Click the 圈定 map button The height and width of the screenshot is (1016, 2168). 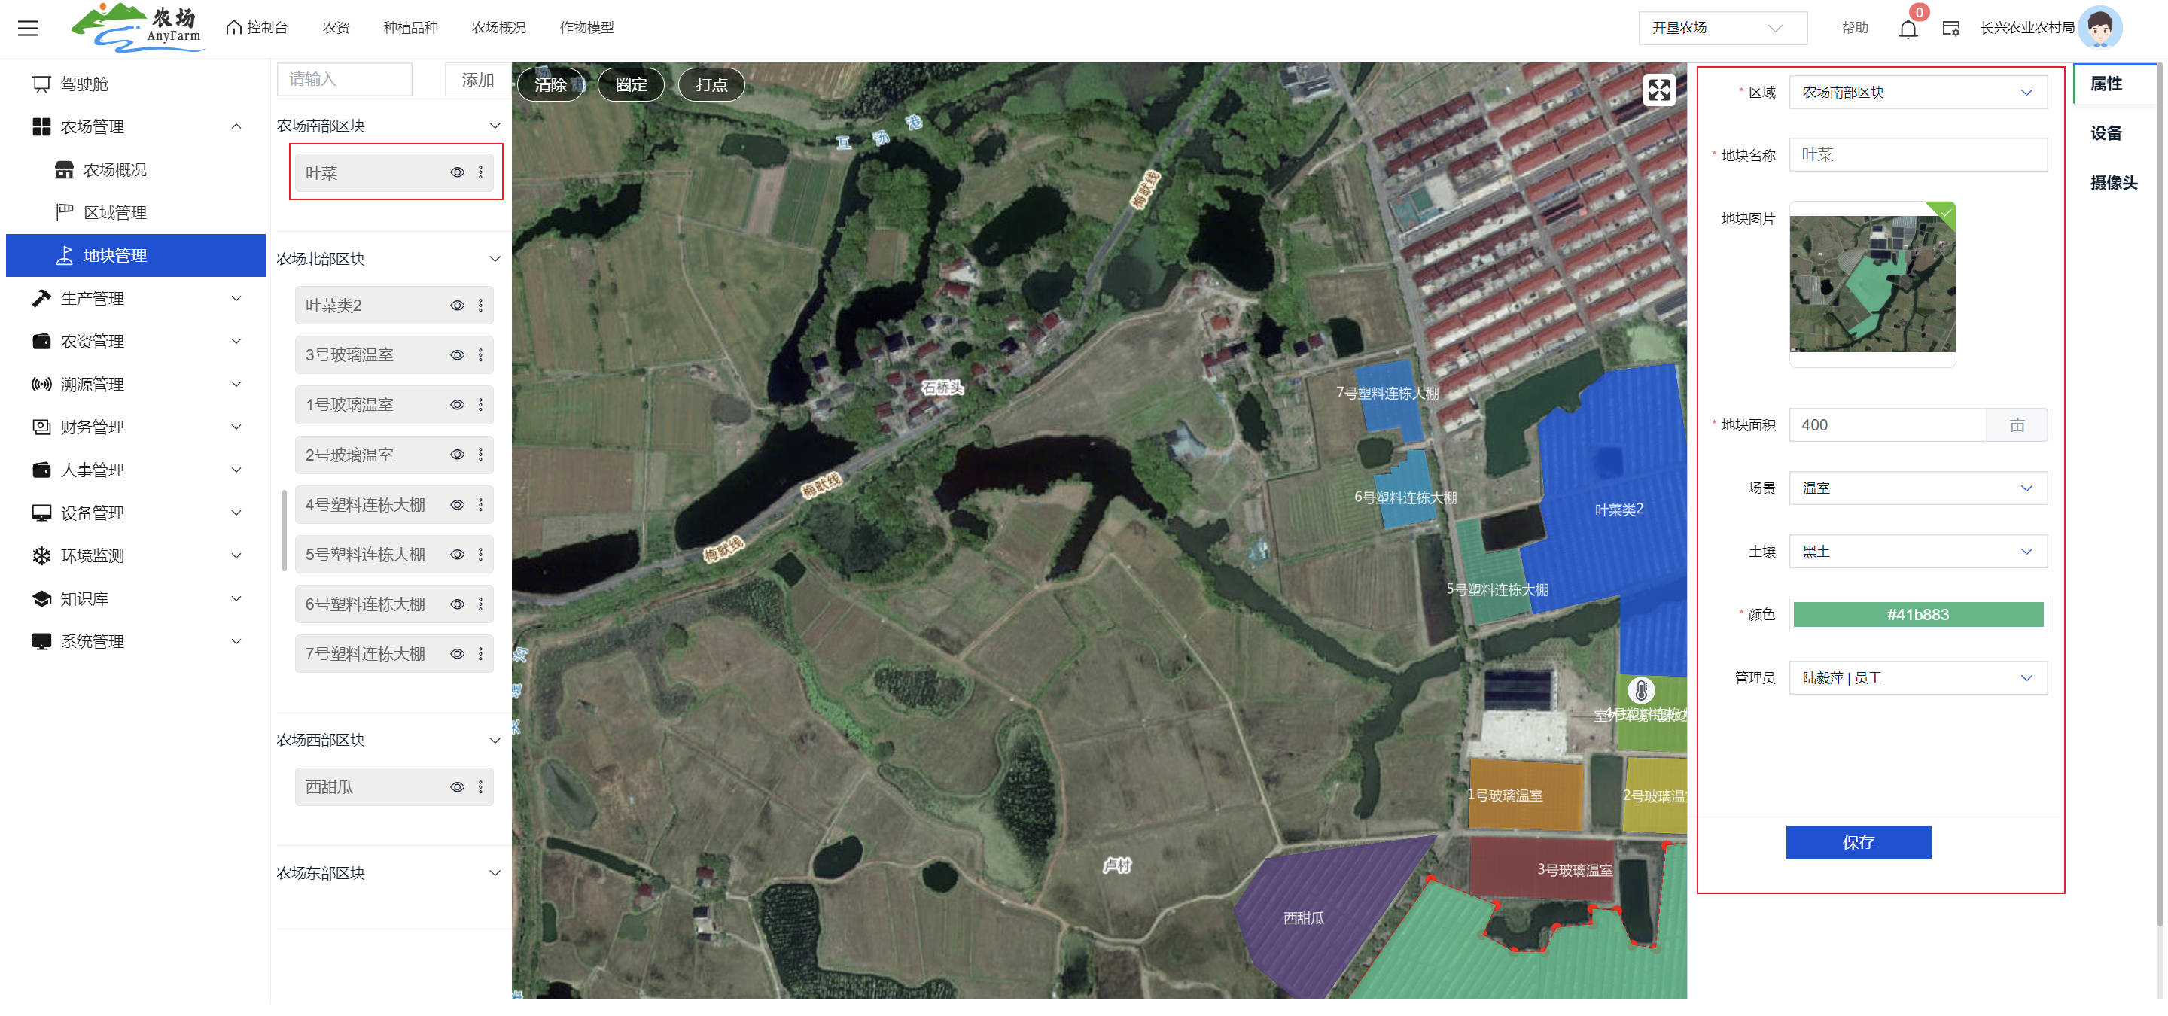[630, 85]
